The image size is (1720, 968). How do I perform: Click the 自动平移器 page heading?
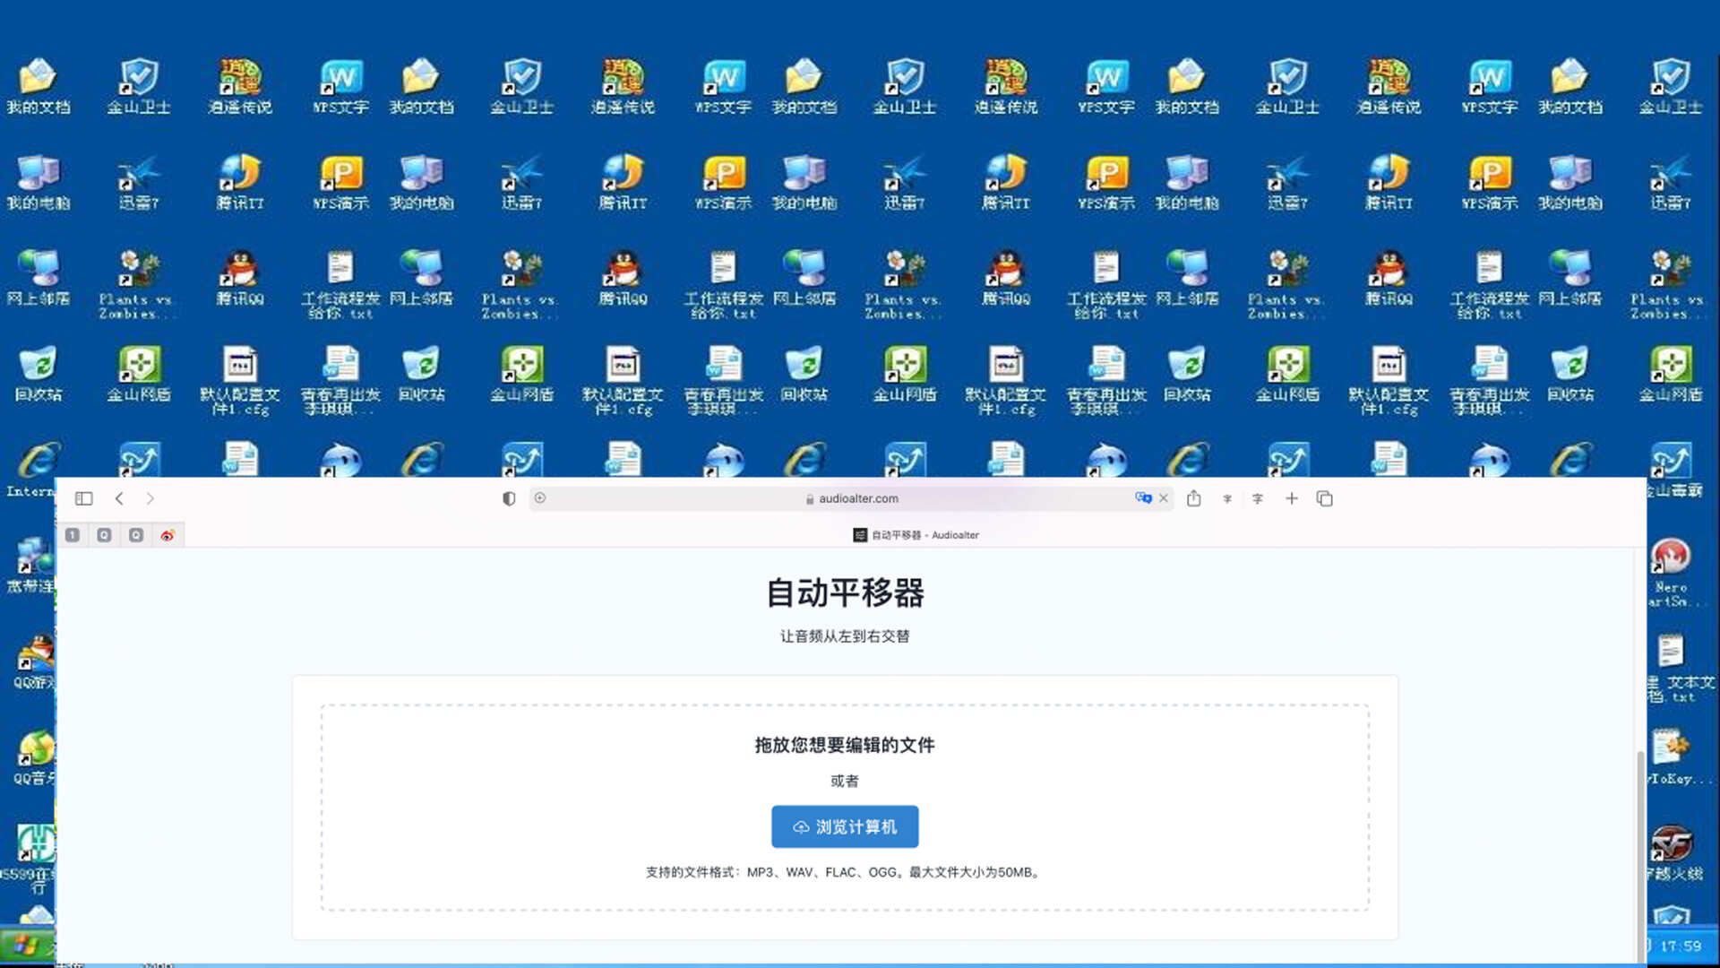coord(845,592)
